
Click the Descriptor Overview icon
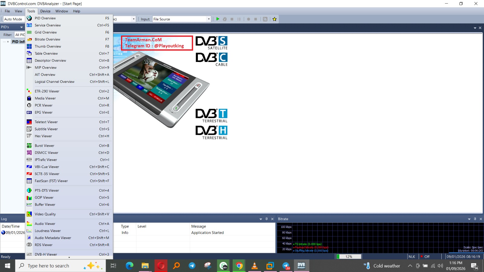pos(29,60)
